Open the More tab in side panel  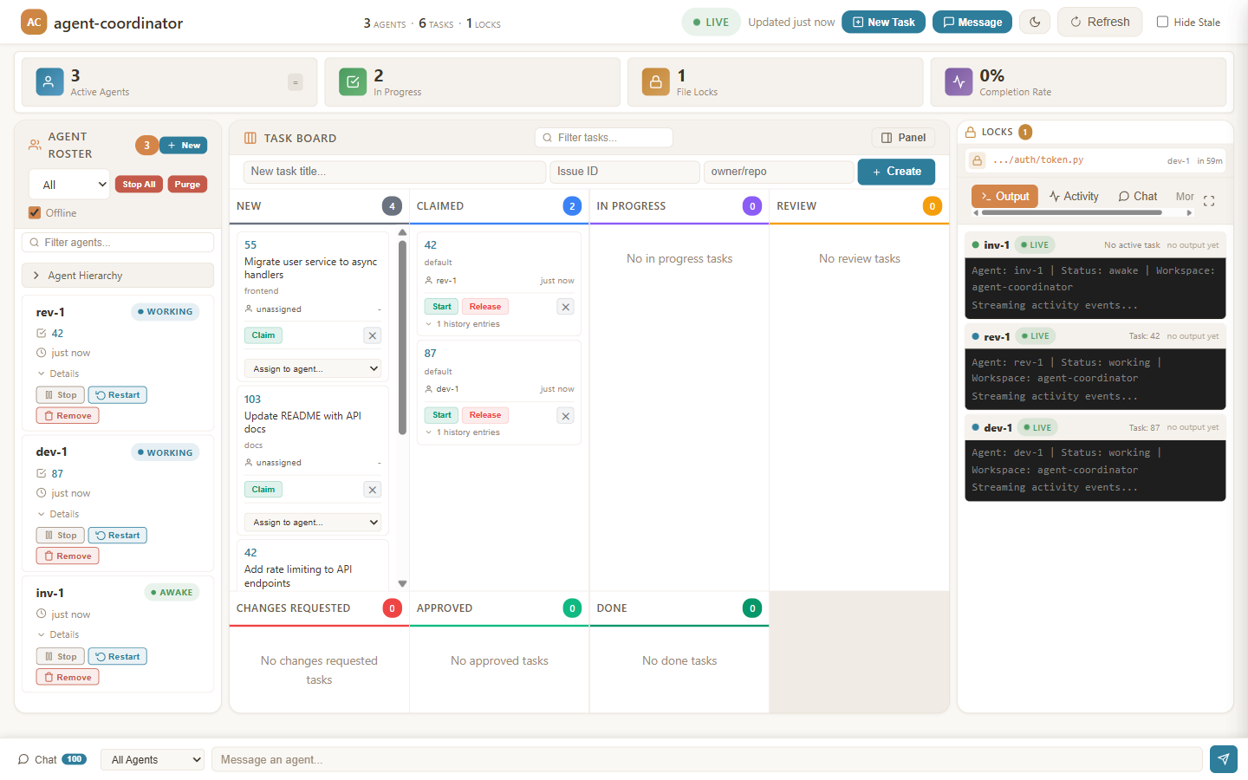coord(1184,197)
